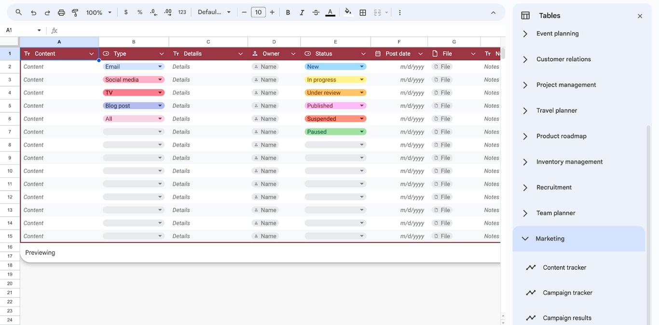Apply currency format with dollar icon

(x=126, y=13)
